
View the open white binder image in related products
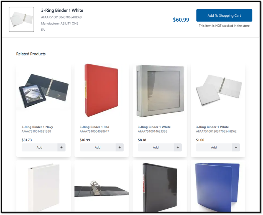click(219, 90)
